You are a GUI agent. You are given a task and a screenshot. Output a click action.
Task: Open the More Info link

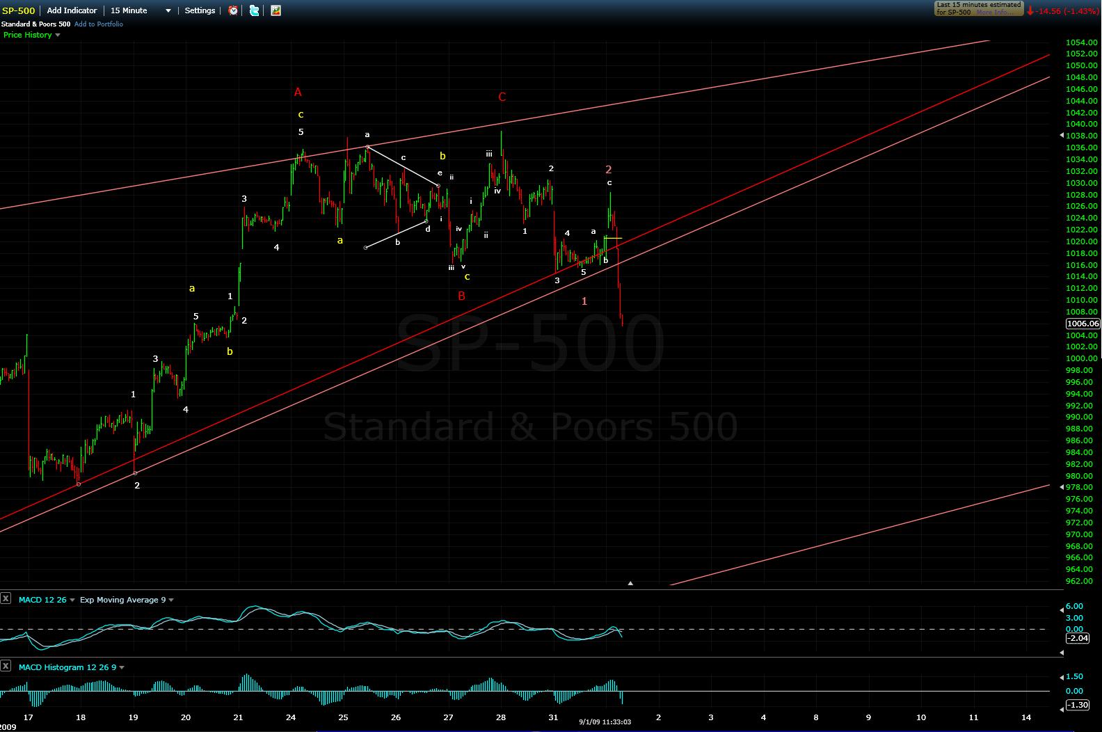tap(993, 13)
